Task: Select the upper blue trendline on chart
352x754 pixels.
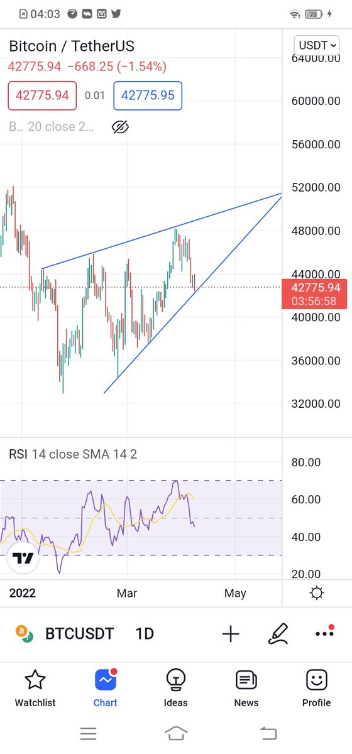Action: coord(162,231)
